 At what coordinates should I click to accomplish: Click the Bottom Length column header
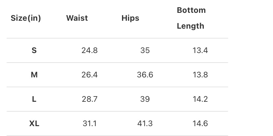pos(191,18)
